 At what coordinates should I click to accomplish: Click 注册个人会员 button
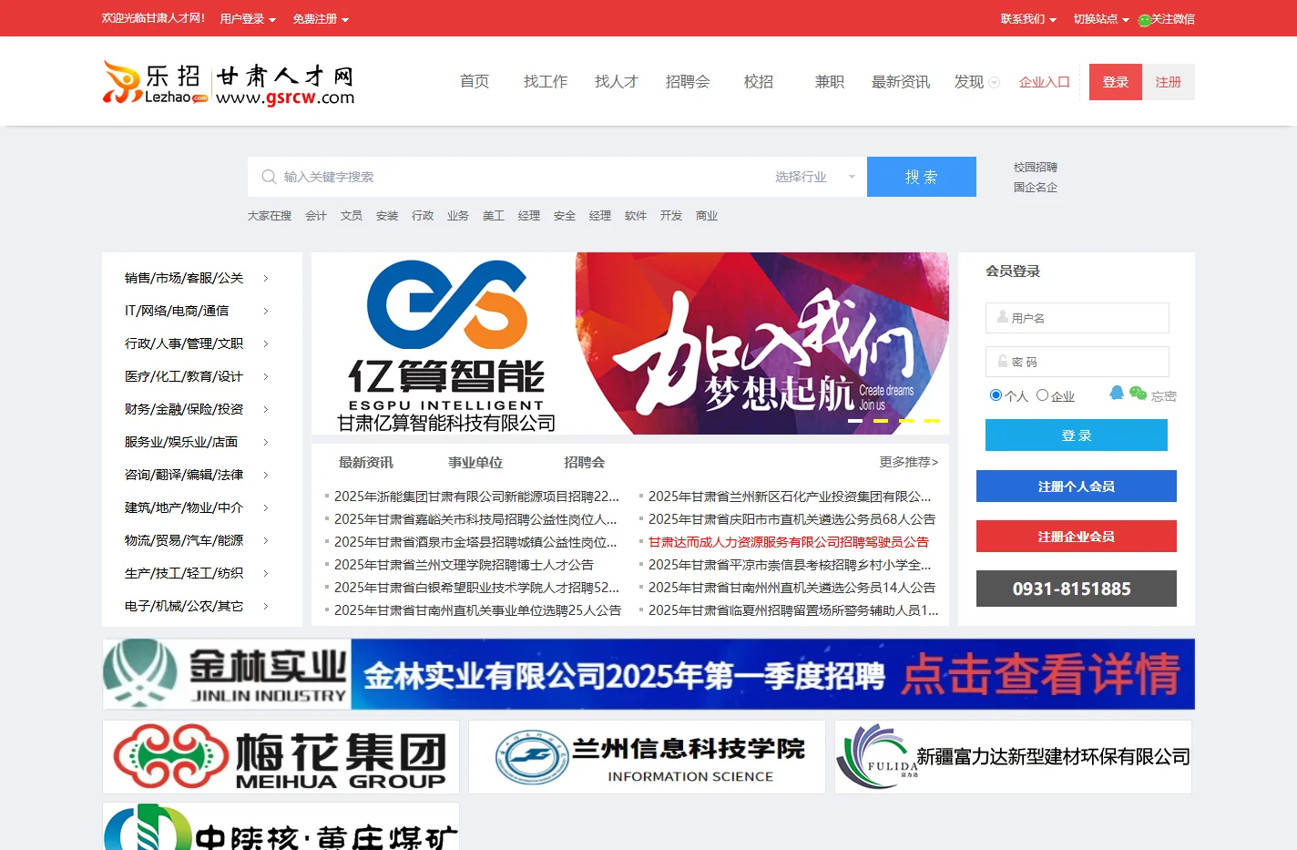coord(1077,486)
